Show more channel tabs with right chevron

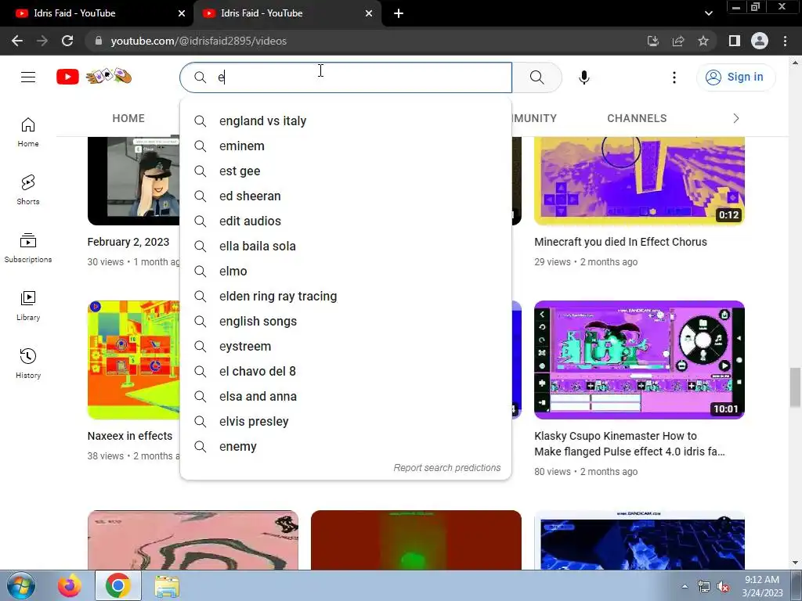pyautogui.click(x=736, y=119)
